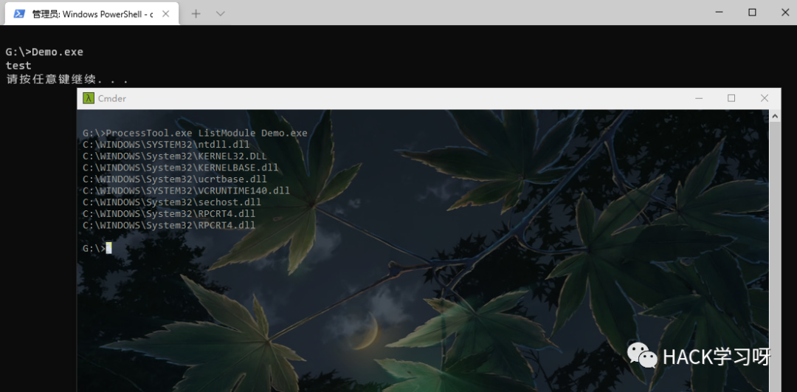Expand the new tab profile dropdown
797x392 pixels.
click(220, 14)
